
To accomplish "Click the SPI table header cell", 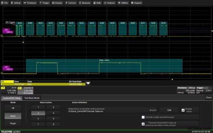I will (x=7, y=82).
